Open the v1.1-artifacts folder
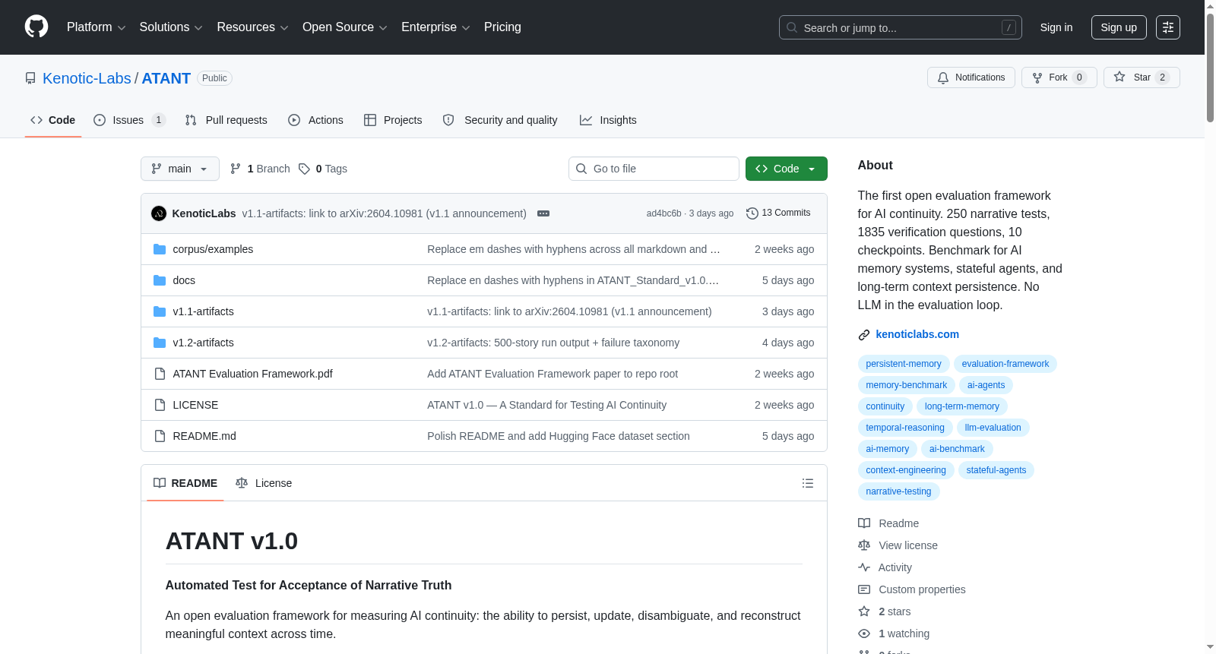Viewport: 1216px width, 654px height. (x=203, y=311)
